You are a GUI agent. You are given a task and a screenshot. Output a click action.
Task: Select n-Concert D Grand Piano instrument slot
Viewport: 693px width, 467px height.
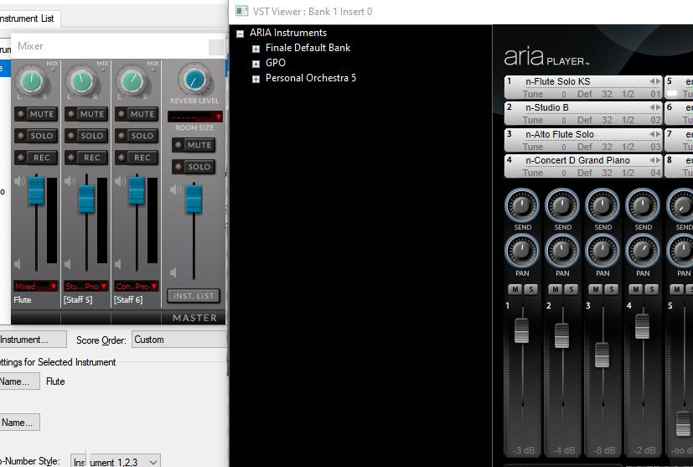coord(577,160)
